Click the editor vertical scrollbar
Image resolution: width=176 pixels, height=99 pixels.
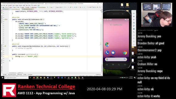[101, 37]
